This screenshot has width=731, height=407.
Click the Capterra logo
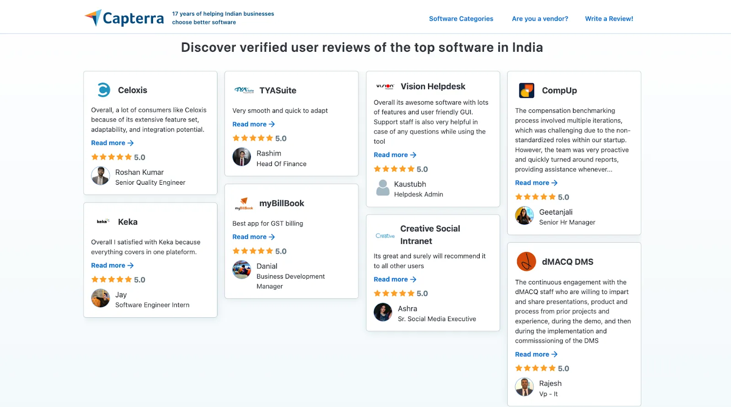click(124, 18)
